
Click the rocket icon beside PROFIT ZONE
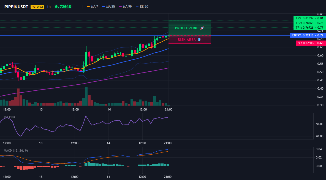click(202, 28)
